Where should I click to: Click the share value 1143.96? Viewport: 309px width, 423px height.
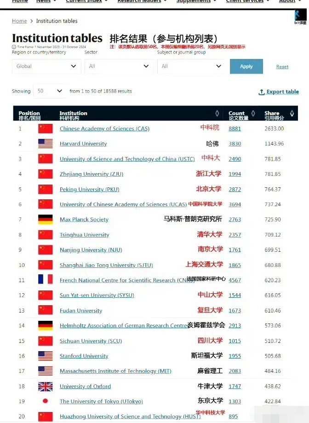pos(274,144)
